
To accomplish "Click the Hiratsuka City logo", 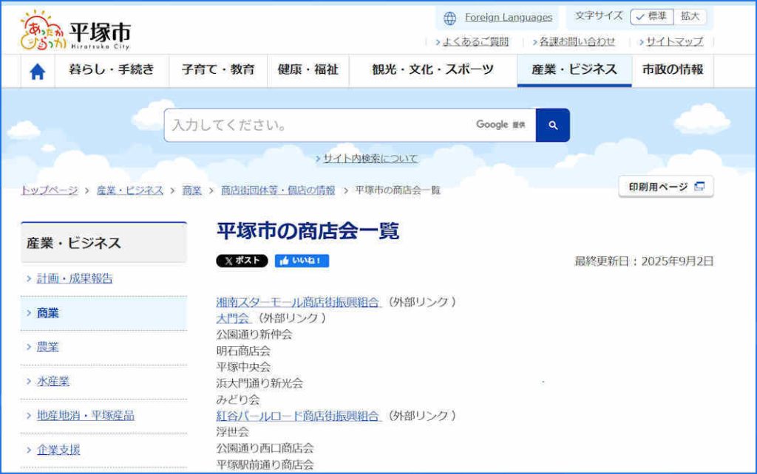I will tap(75, 31).
